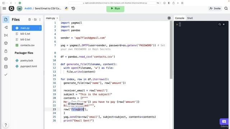Run the program
The image size is (230, 129).
(115, 9)
